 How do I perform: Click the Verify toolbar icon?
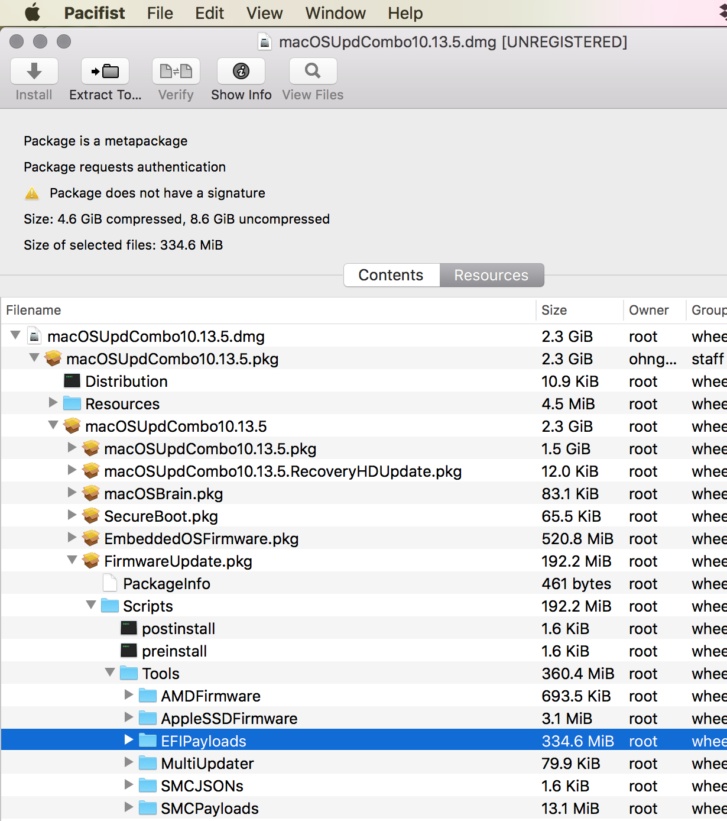point(176,71)
